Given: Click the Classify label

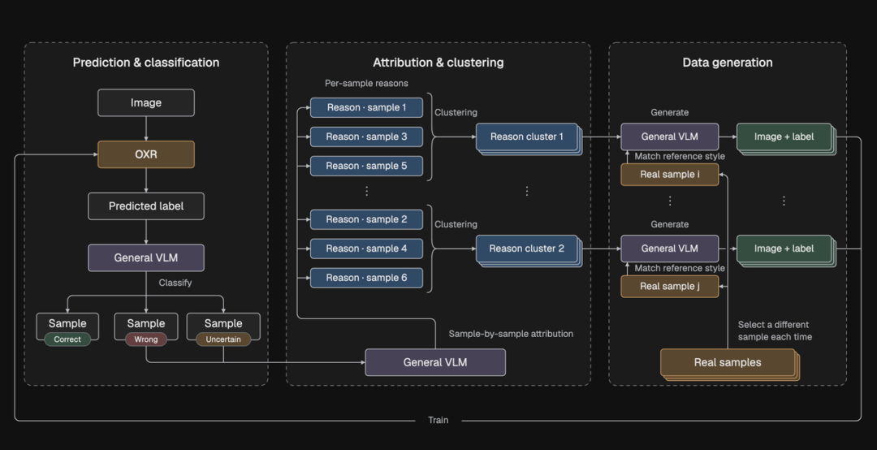Looking at the screenshot, I should coord(175,283).
